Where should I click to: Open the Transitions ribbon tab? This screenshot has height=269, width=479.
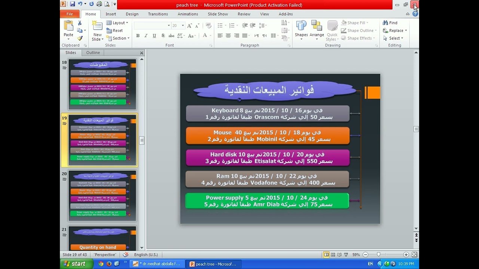point(158,14)
